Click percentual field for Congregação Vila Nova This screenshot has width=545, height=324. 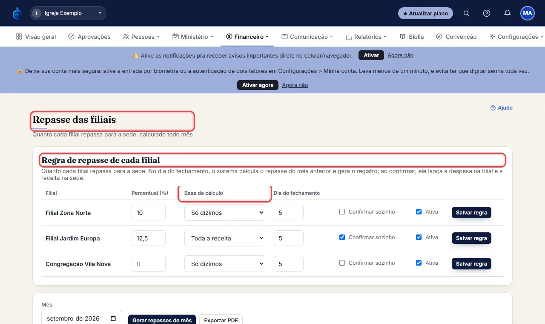tap(149, 264)
